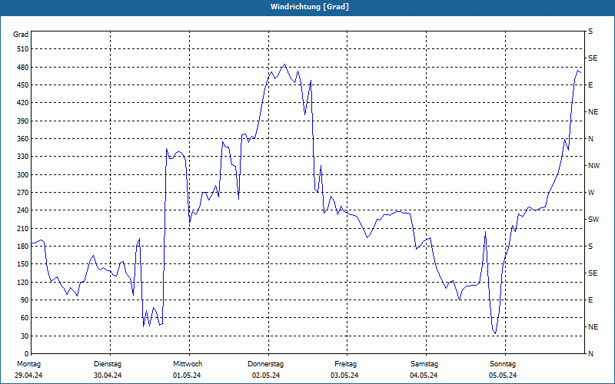615x384 pixels.
Task: Pick the 420 value on the left axis
Action: pyautogui.click(x=23, y=103)
